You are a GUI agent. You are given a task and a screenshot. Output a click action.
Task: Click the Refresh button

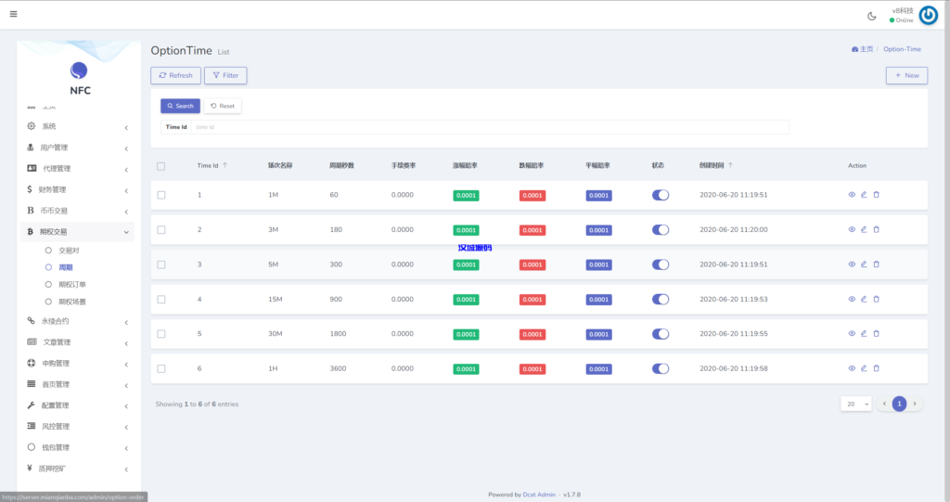[x=175, y=75]
